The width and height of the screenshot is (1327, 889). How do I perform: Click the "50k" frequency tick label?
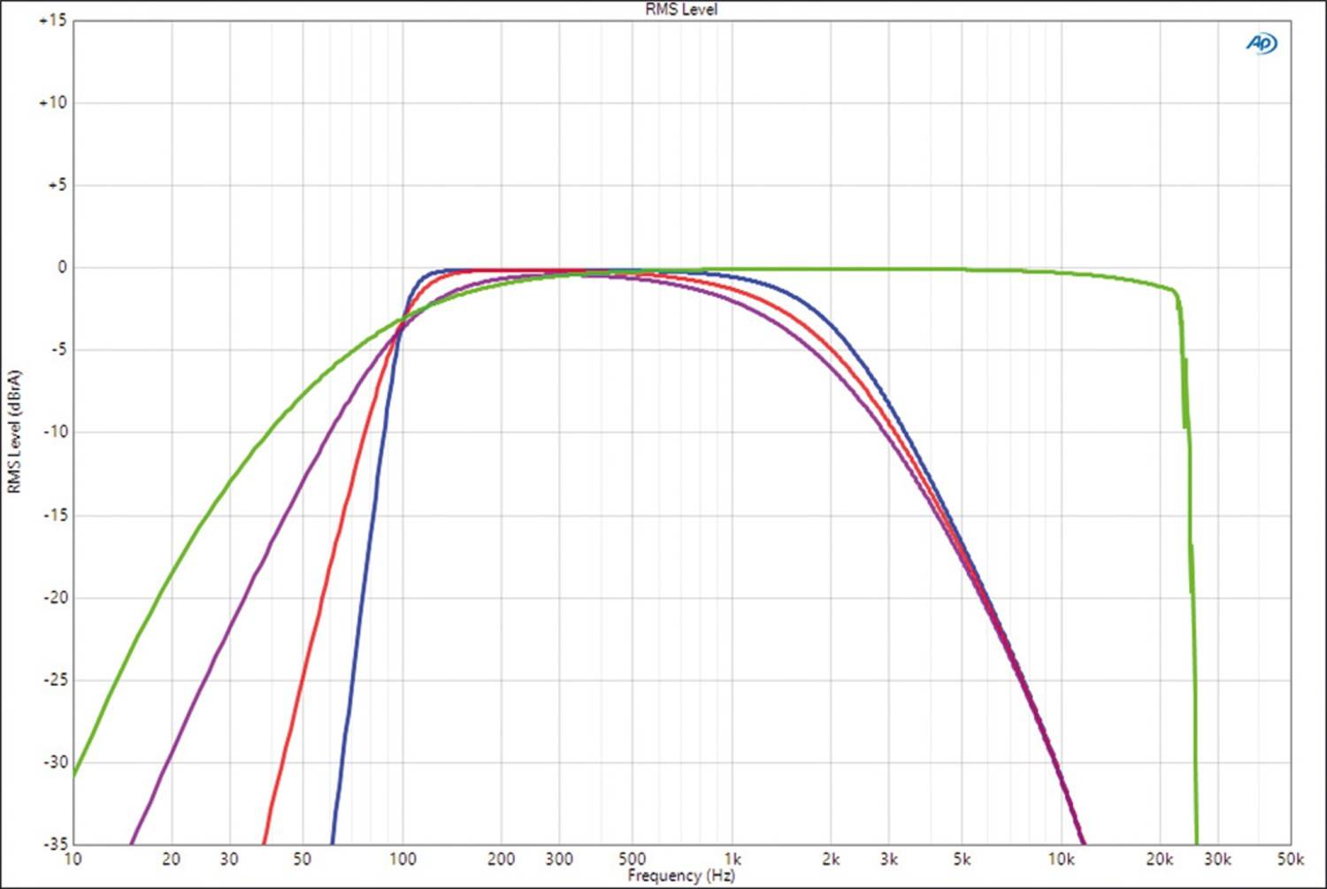pyautogui.click(x=1291, y=859)
